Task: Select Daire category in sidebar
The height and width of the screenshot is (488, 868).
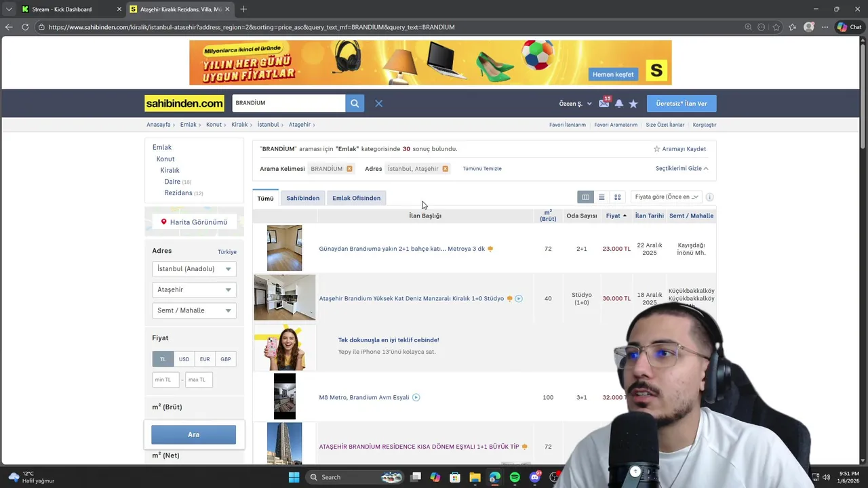Action: tap(172, 182)
